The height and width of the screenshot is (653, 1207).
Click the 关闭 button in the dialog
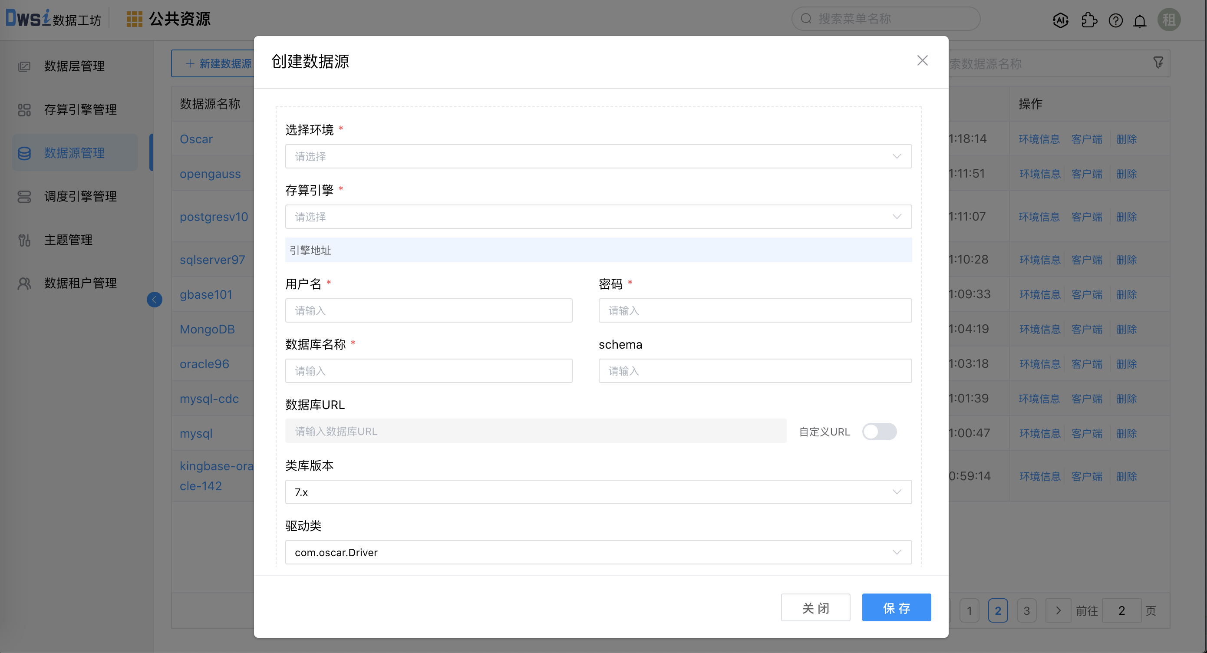click(815, 607)
